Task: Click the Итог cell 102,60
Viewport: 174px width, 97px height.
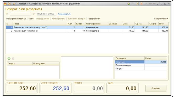Action: pos(163,27)
